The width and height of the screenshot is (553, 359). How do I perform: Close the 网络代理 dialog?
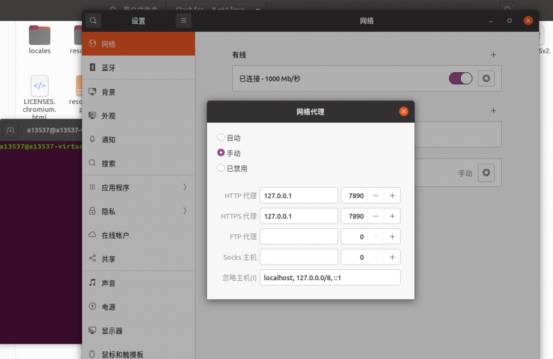point(403,111)
